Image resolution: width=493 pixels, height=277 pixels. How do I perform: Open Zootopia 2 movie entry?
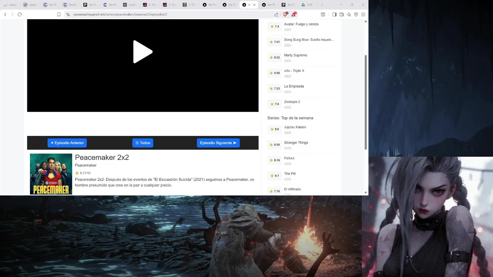point(292,102)
